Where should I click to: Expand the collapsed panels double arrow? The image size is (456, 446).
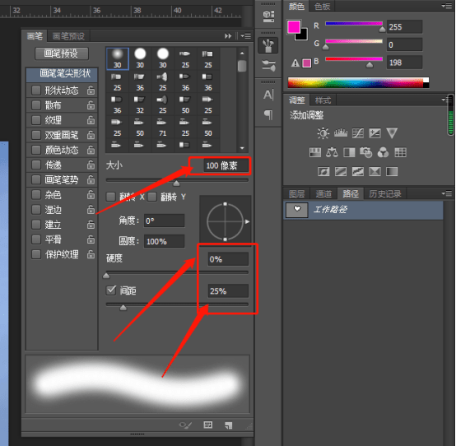[228, 36]
